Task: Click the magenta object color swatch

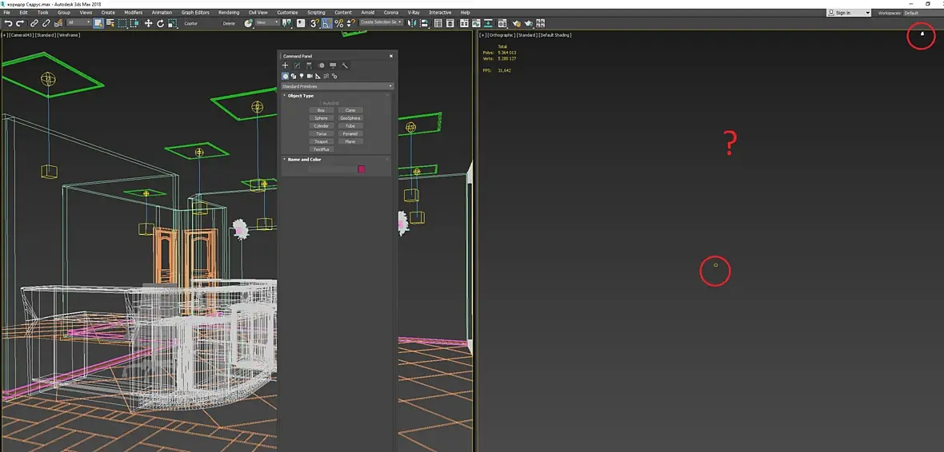Action: (362, 169)
